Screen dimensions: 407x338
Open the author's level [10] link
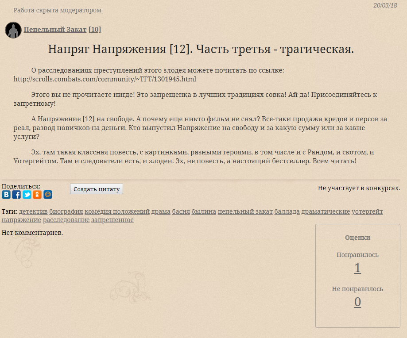coord(95,30)
